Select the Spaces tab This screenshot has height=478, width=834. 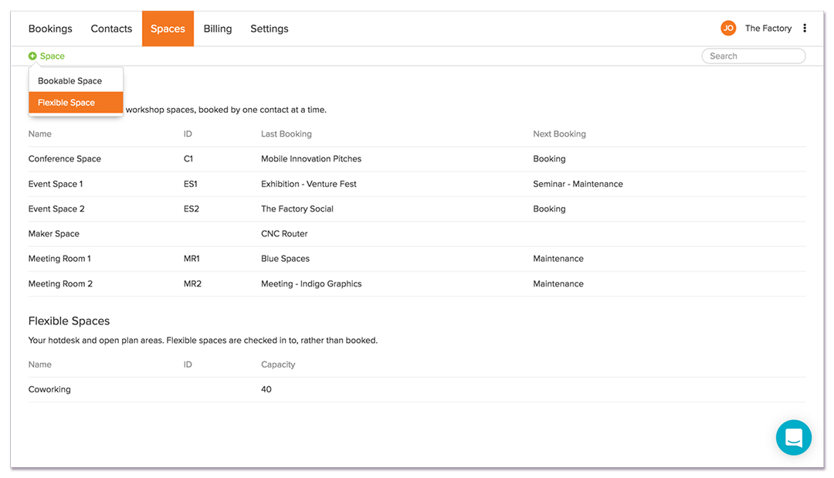(x=168, y=29)
